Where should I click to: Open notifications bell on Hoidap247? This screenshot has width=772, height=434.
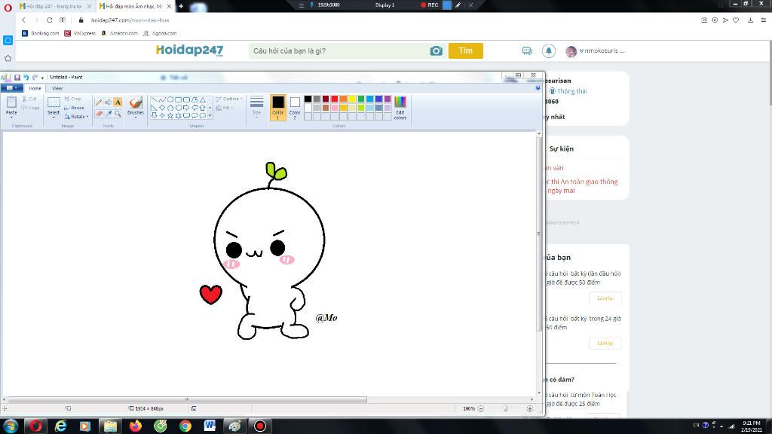(x=549, y=50)
